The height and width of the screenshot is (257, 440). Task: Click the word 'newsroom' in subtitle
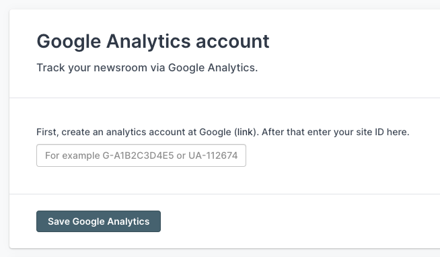point(120,68)
